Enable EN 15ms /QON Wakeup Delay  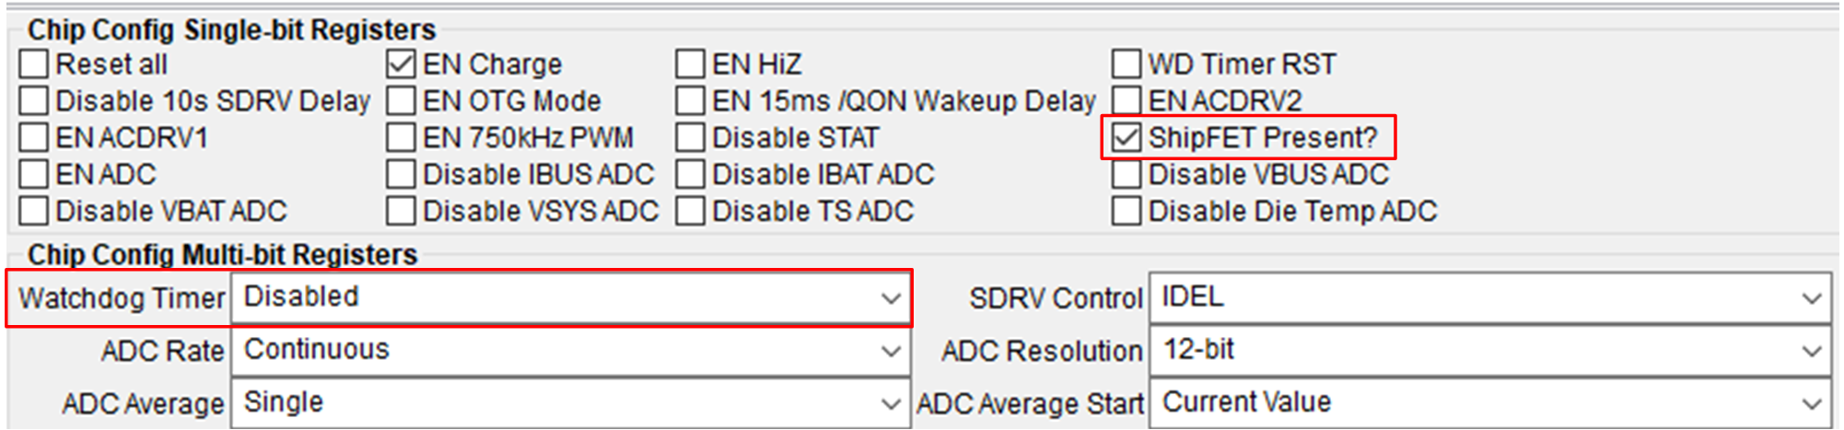690,100
